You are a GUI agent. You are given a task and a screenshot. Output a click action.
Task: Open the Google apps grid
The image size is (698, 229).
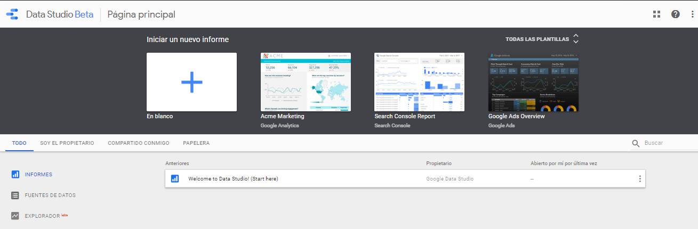tap(657, 14)
